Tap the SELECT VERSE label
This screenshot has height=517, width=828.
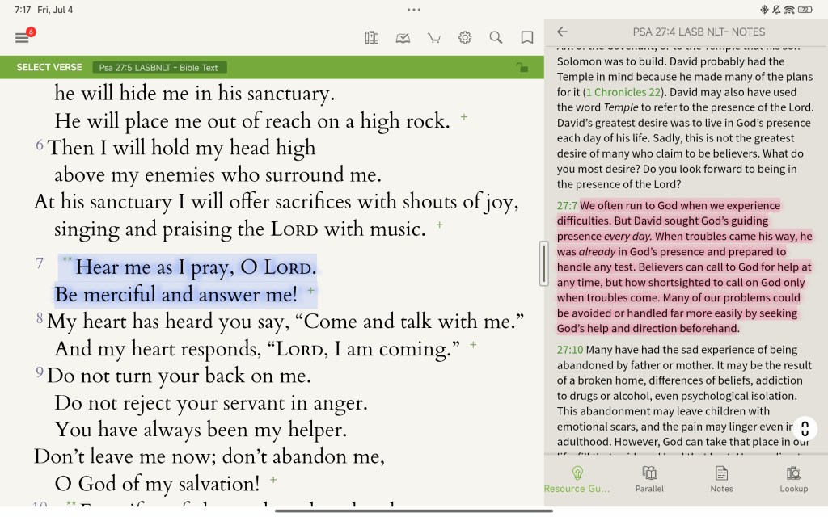[49, 68]
